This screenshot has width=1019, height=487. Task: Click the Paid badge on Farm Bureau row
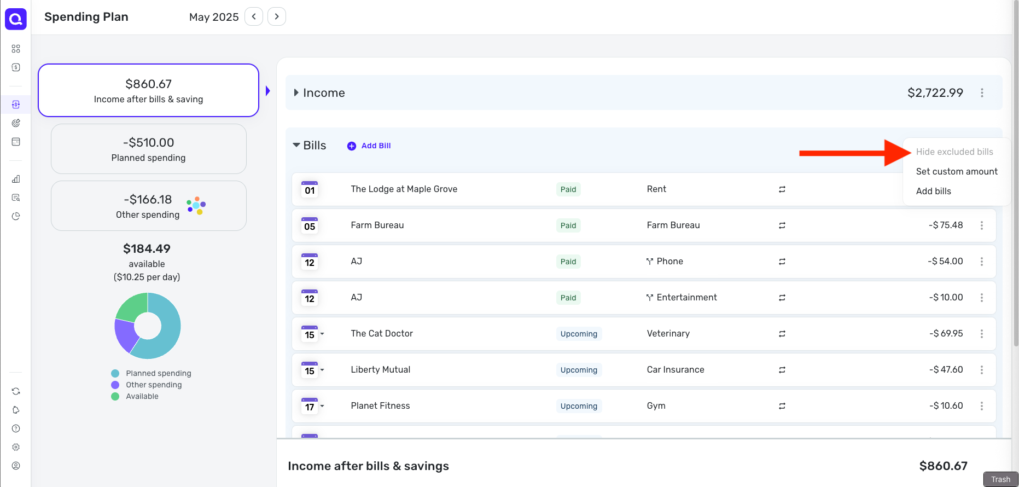(x=568, y=225)
